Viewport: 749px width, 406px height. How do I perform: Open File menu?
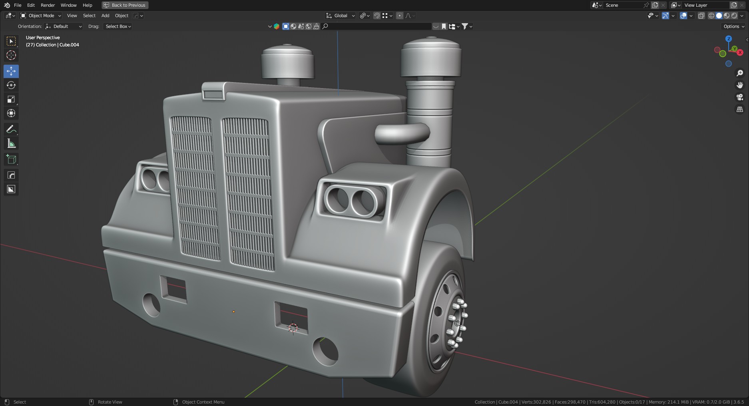[x=18, y=5]
